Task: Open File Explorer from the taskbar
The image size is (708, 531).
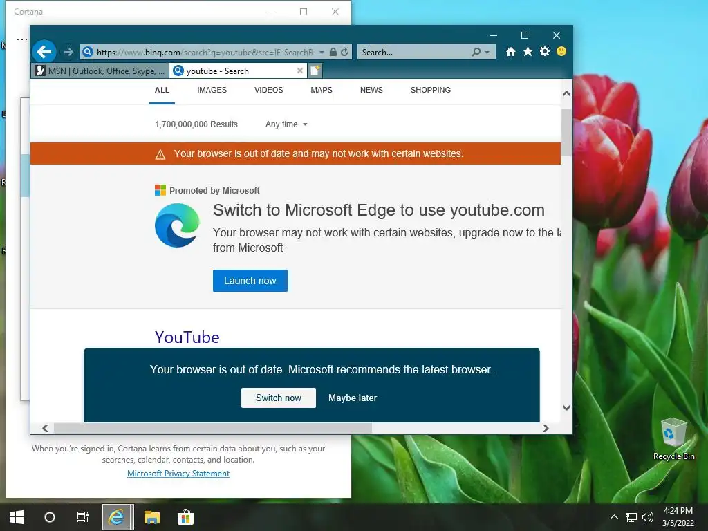Action: tap(151, 517)
